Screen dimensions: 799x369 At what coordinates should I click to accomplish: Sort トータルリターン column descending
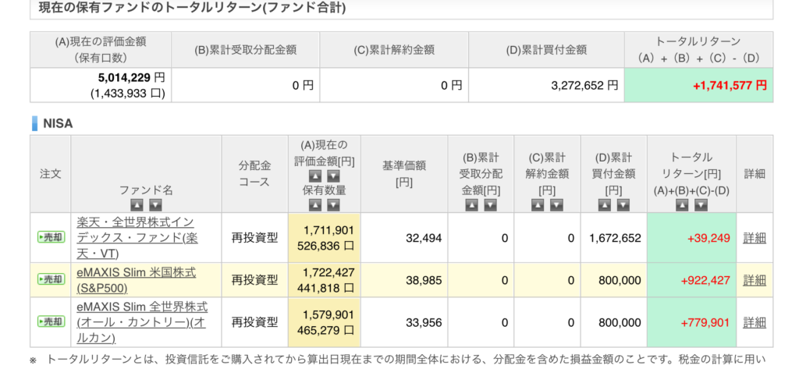coord(701,204)
